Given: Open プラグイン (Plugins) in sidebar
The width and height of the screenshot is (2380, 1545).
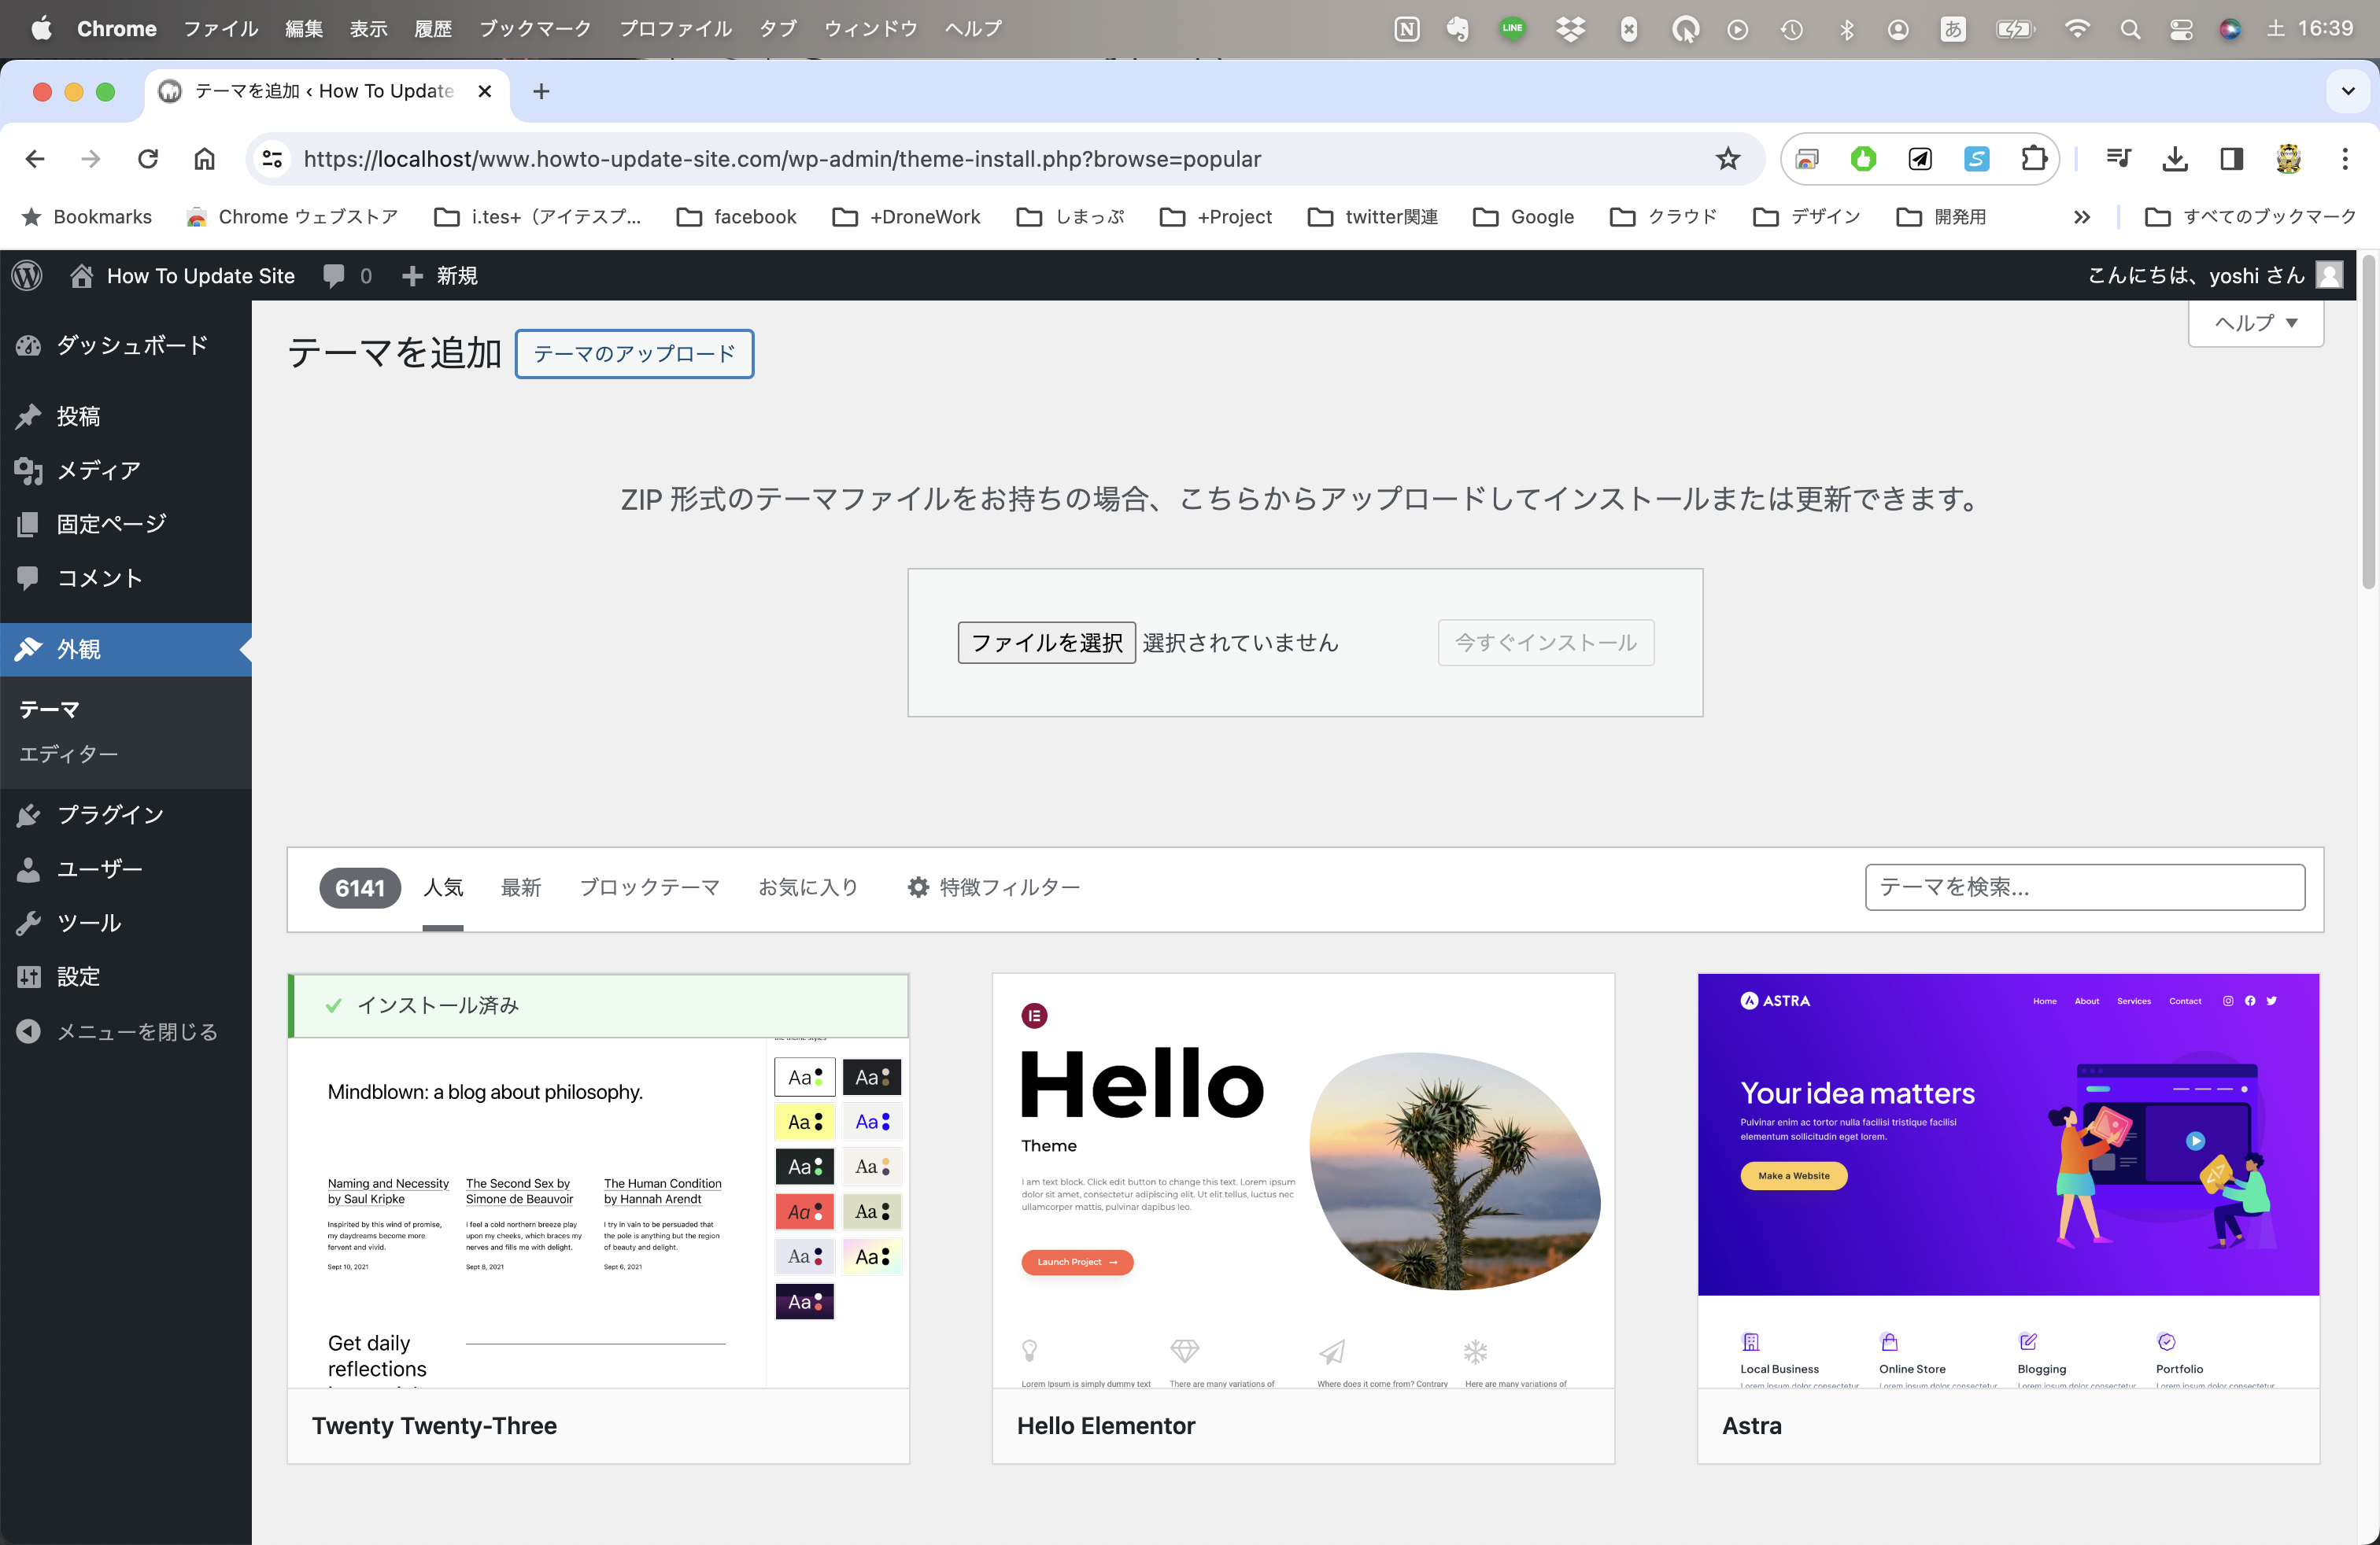Looking at the screenshot, I should 126,816.
